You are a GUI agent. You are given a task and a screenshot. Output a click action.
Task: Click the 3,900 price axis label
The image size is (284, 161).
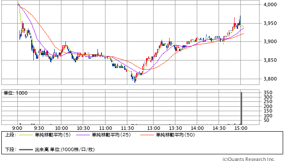click(x=270, y=42)
